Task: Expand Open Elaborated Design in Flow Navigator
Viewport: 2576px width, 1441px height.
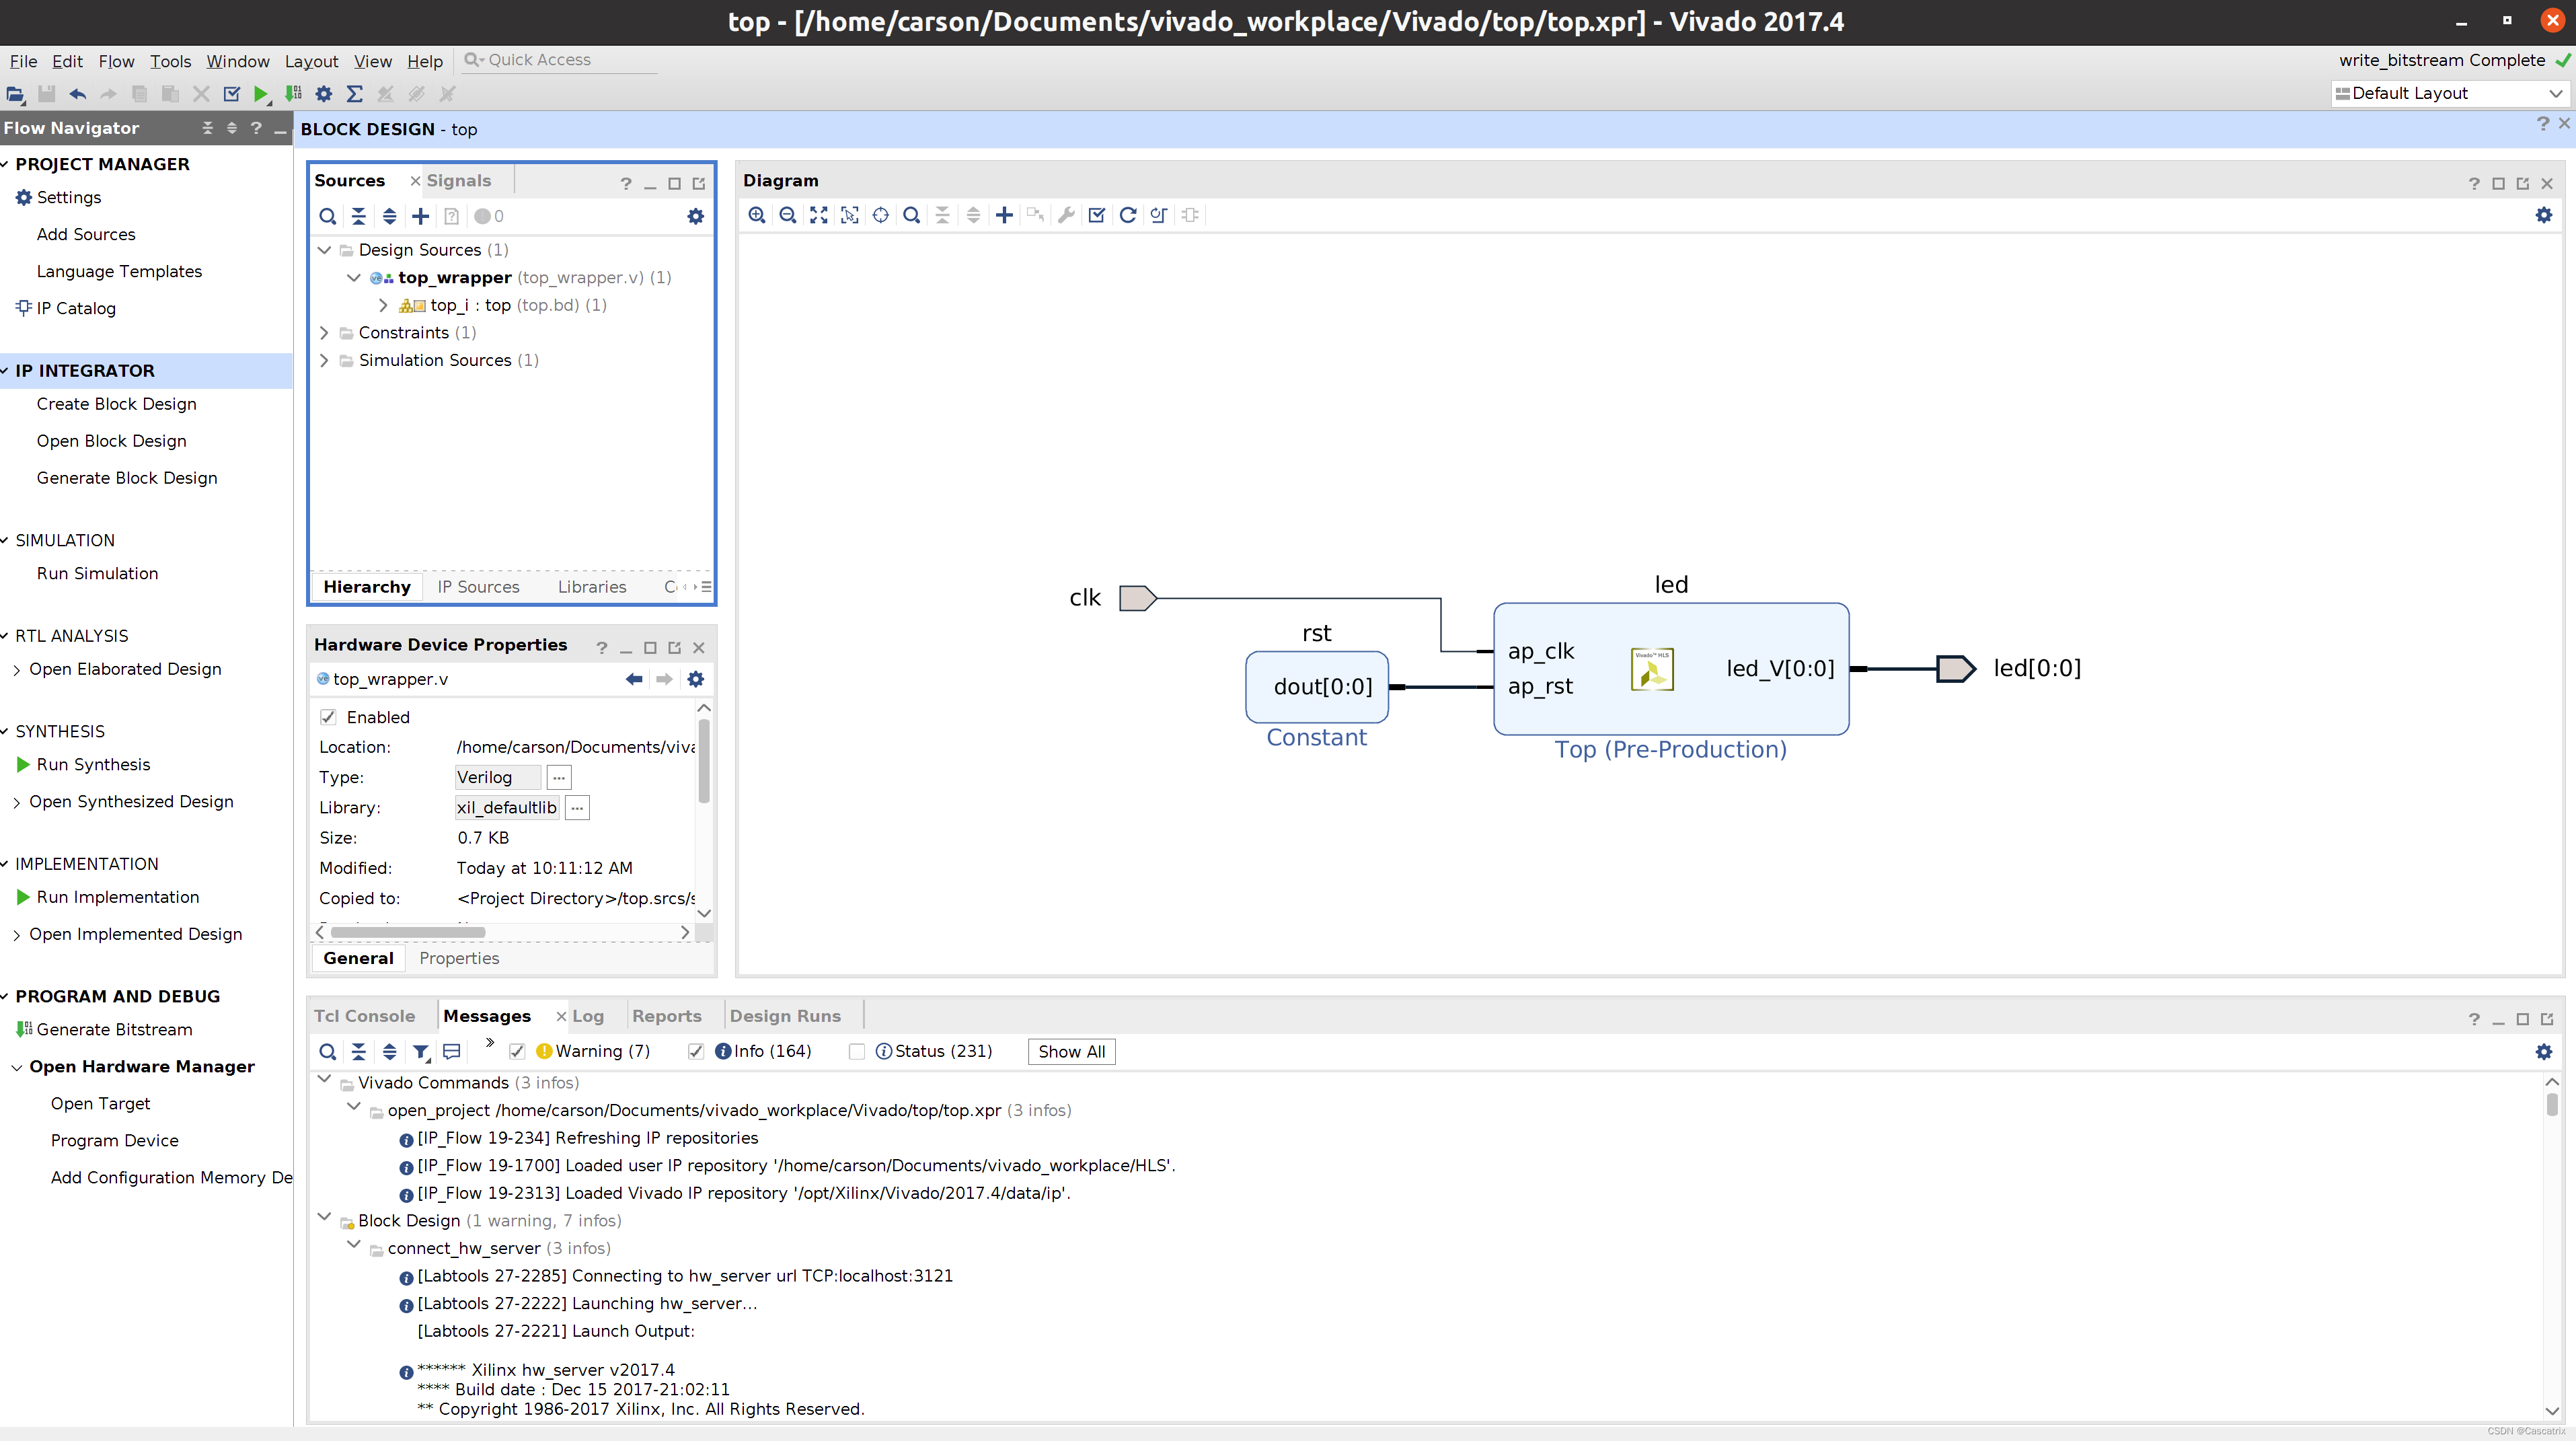Action: pyautogui.click(x=17, y=670)
